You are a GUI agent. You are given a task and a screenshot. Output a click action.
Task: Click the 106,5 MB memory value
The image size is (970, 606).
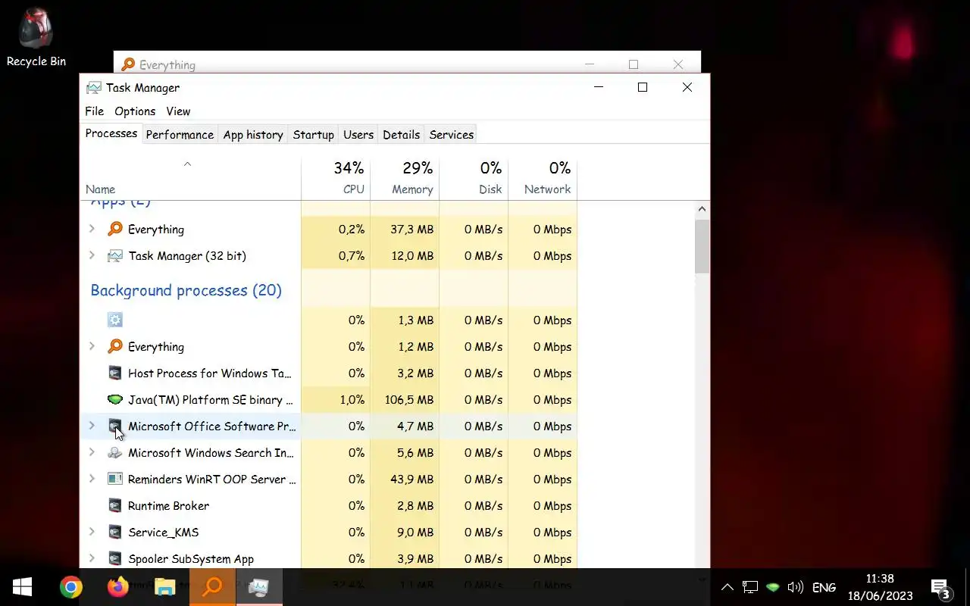pyautogui.click(x=409, y=399)
